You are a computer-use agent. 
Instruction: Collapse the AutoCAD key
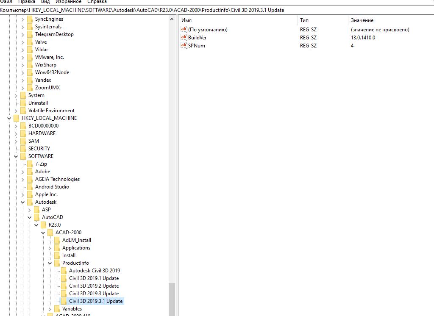(29, 217)
